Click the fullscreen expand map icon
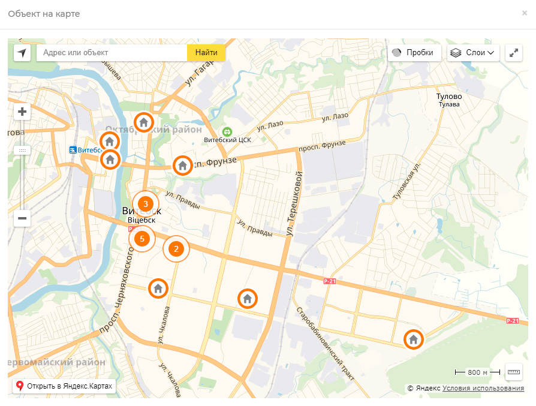 [514, 53]
